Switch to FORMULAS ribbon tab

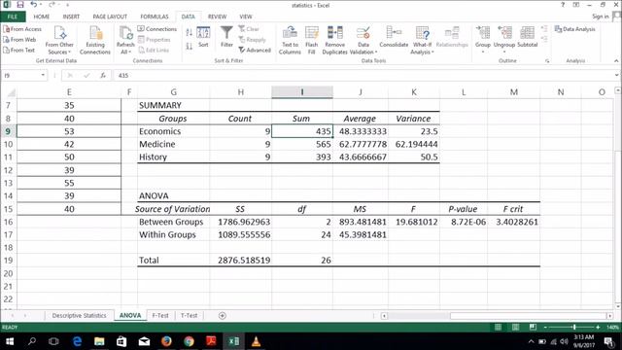click(155, 17)
